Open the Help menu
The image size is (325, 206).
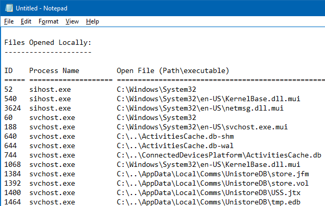click(92, 21)
